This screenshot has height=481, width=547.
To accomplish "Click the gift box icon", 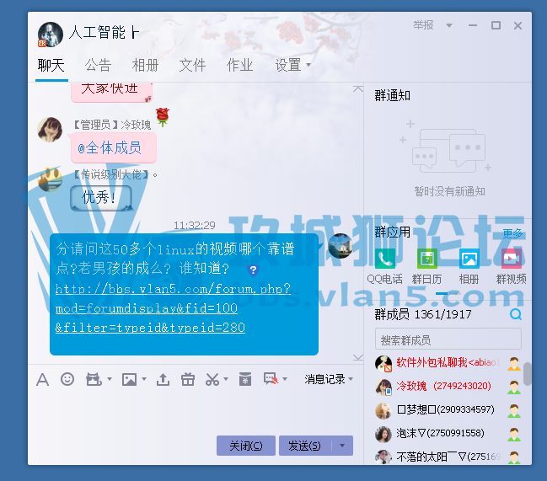I will pyautogui.click(x=188, y=379).
